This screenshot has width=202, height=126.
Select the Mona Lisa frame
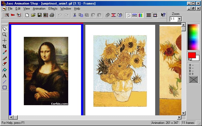click(46, 70)
